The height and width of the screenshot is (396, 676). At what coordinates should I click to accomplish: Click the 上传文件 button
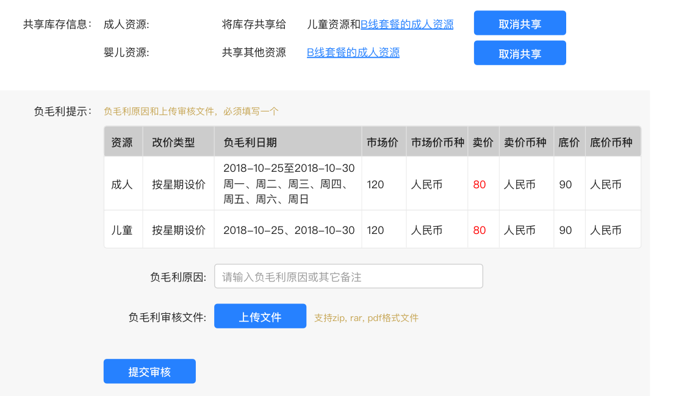[260, 317]
